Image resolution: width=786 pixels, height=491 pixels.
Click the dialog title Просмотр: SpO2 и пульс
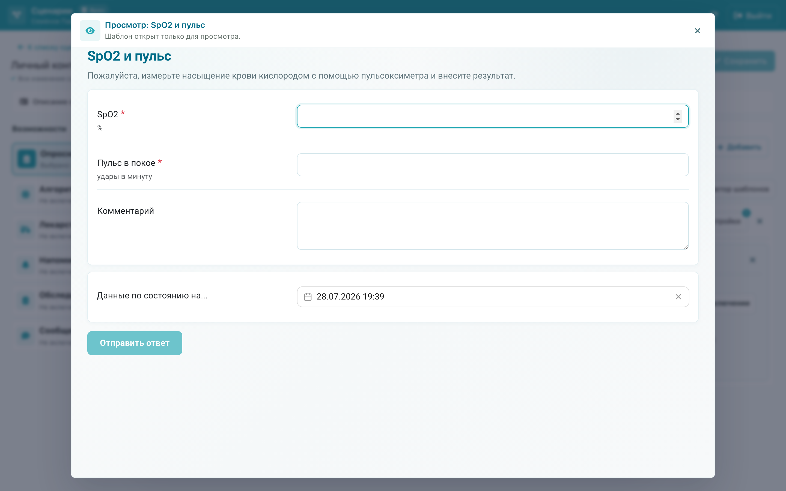[x=154, y=25]
